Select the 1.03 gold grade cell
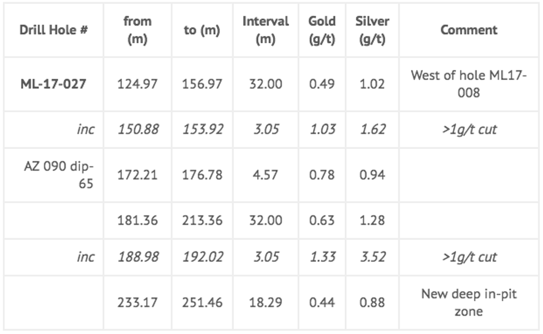This screenshot has height=334, width=543. (x=322, y=130)
